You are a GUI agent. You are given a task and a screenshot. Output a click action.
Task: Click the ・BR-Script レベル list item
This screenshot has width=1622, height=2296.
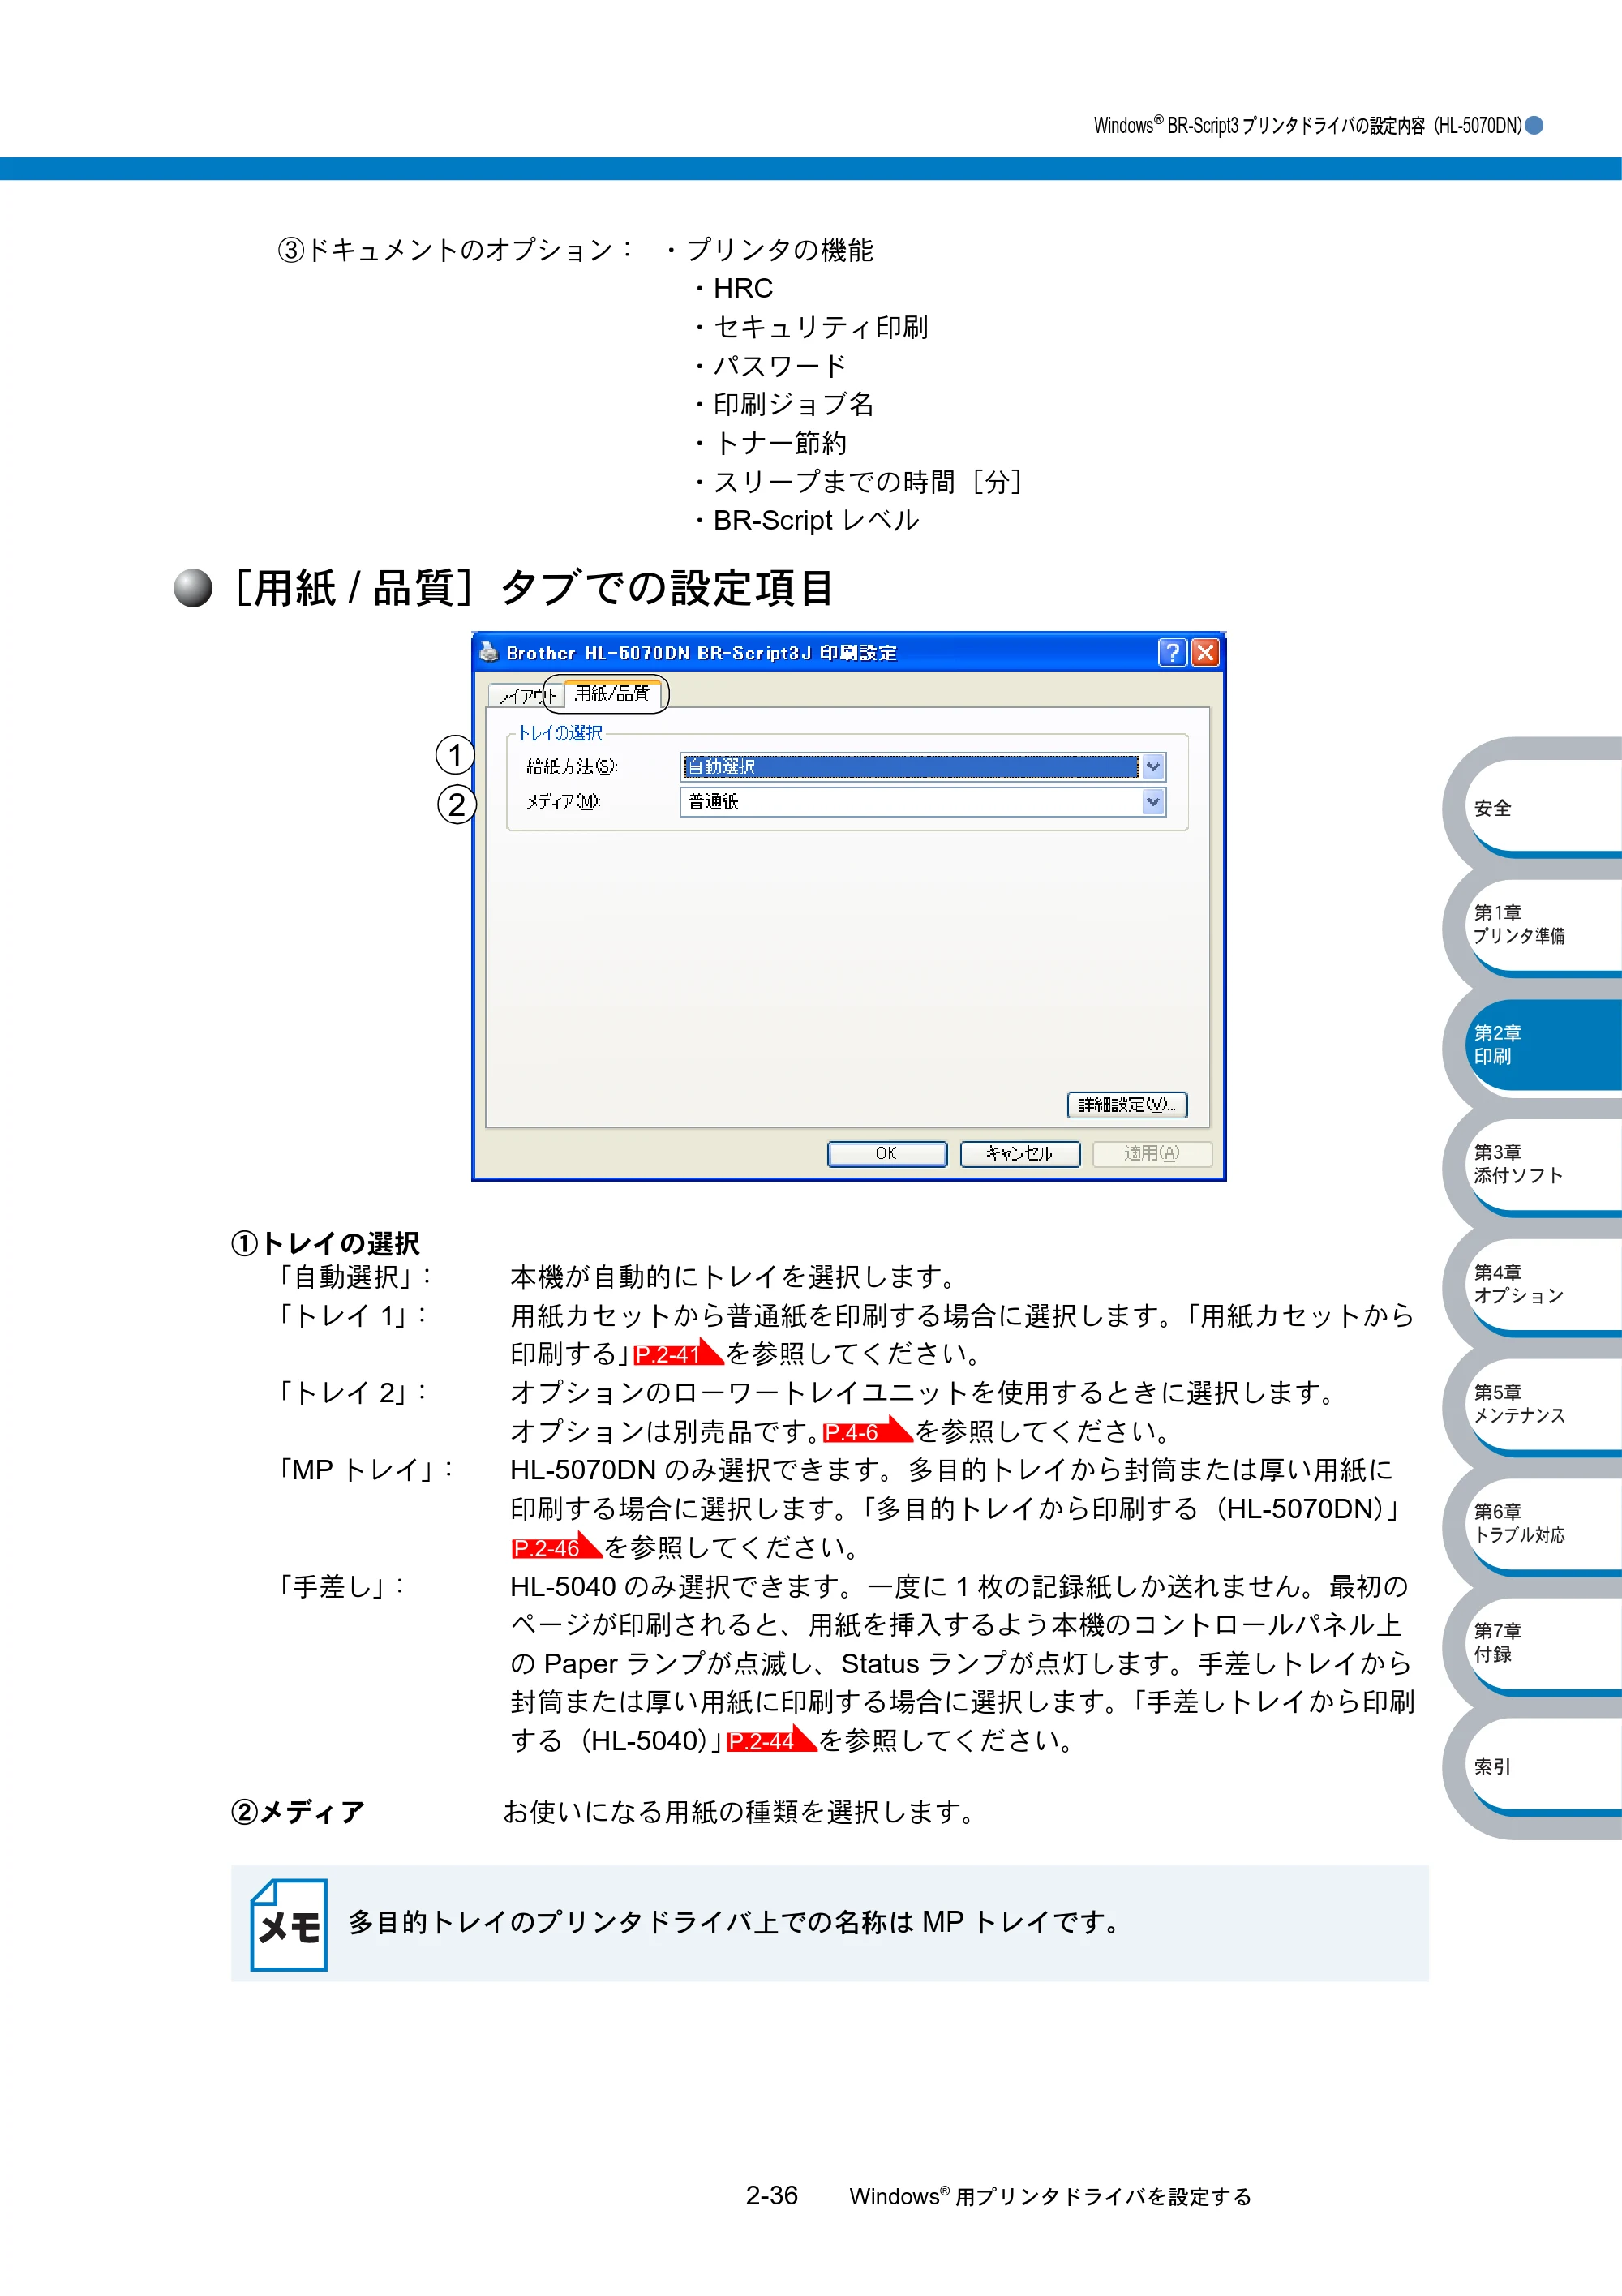pyautogui.click(x=805, y=521)
